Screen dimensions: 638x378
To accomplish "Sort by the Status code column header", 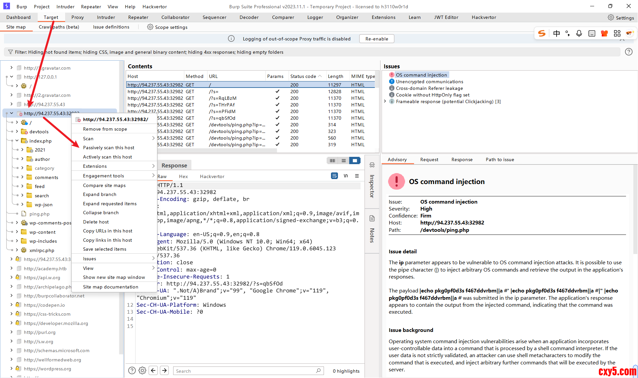I will point(303,76).
